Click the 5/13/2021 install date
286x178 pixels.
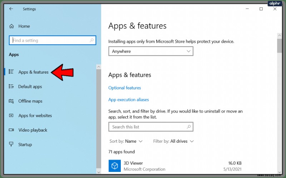click(232, 169)
